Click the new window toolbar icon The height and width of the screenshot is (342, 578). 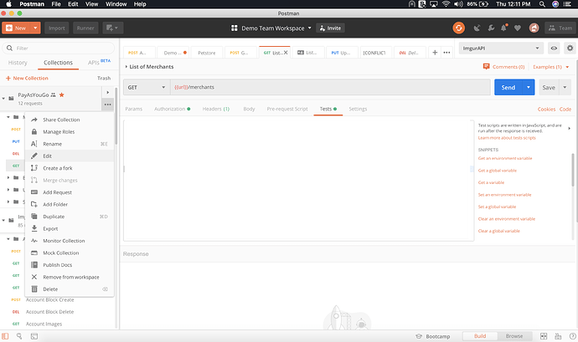(x=112, y=28)
